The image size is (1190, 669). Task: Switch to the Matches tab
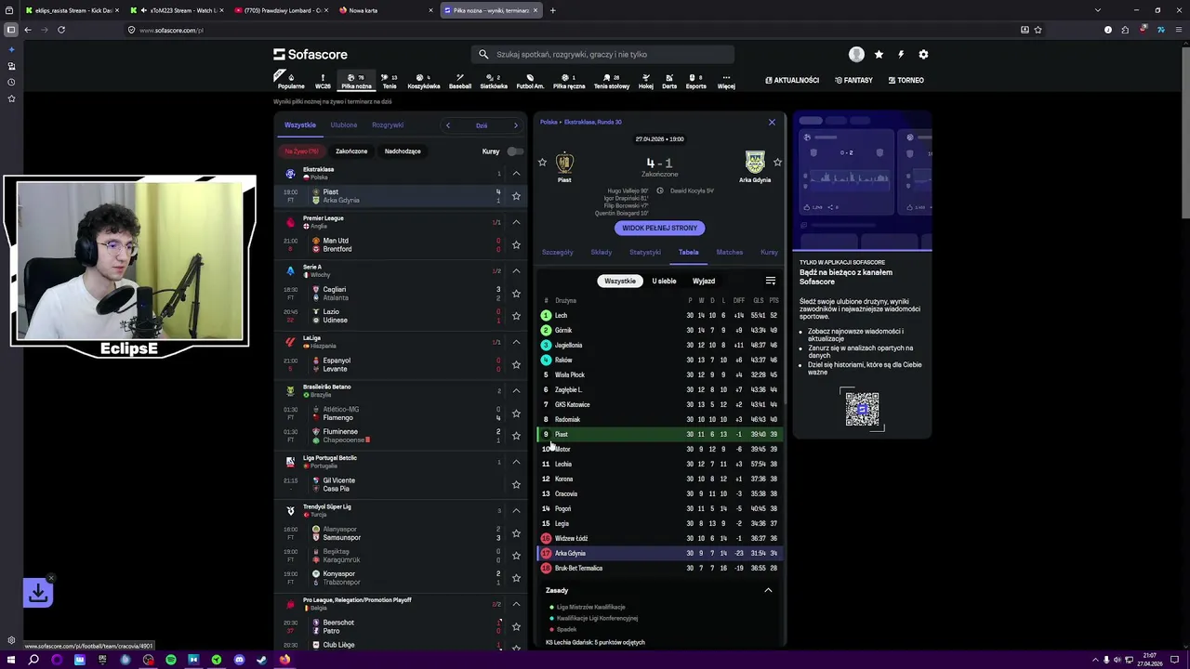[x=730, y=252]
